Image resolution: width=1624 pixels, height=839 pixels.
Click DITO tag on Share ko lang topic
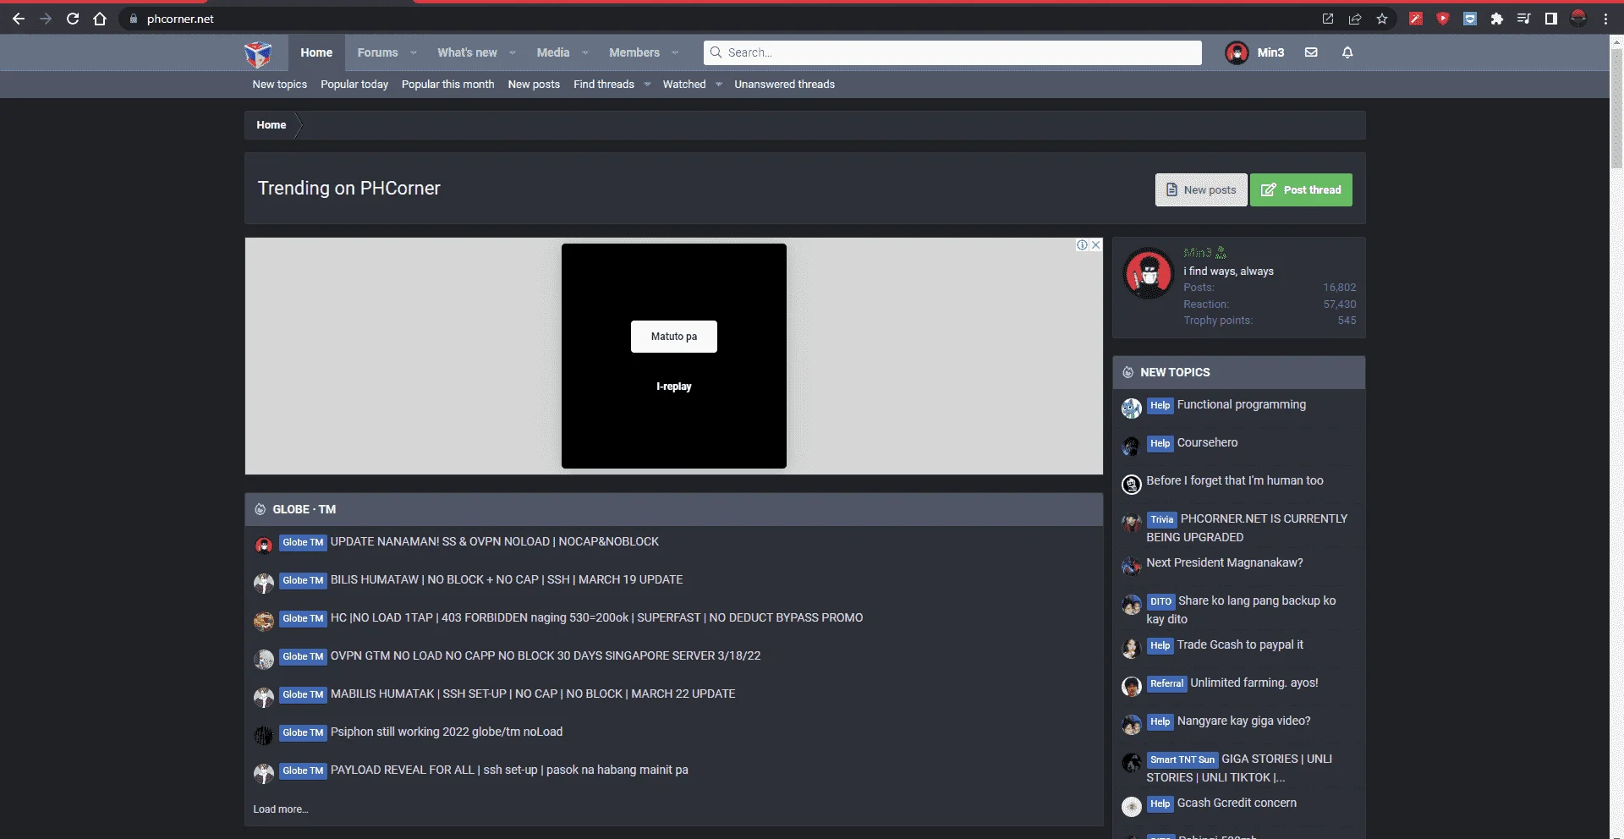[x=1160, y=601]
